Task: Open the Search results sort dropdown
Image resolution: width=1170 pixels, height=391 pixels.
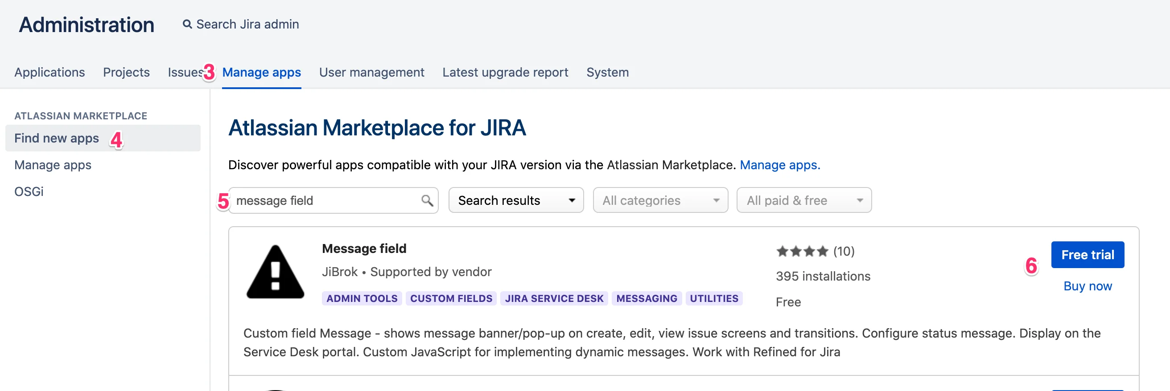Action: [516, 200]
